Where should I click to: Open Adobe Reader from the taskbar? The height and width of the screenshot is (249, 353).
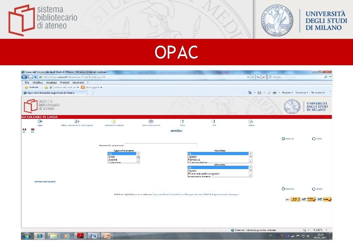click(80, 236)
